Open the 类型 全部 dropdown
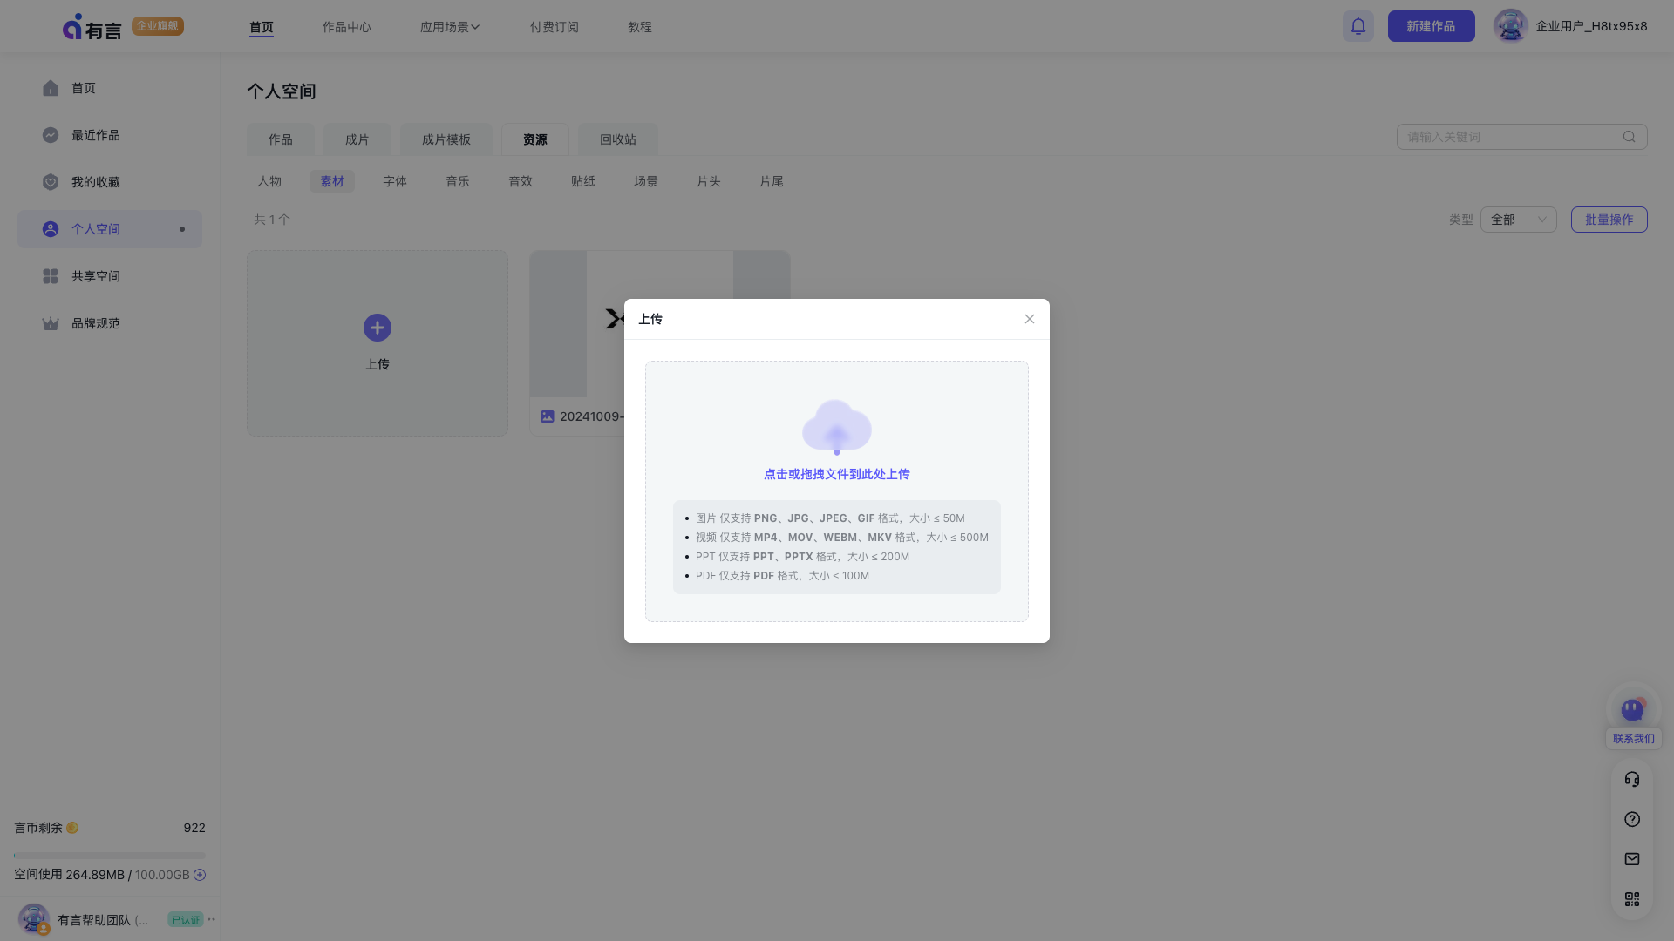Screen dimensions: 1674x941 pyautogui.click(x=1518, y=220)
